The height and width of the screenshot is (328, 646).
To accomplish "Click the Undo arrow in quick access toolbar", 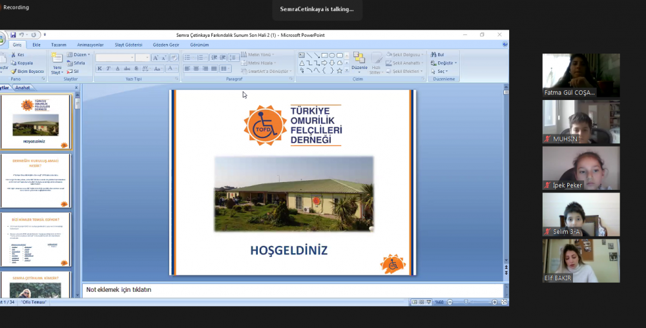I will [x=22, y=35].
